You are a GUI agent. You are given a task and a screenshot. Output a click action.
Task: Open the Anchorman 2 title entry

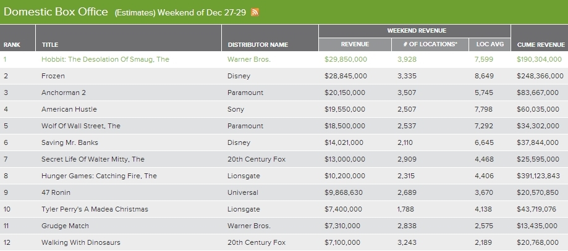tap(64, 93)
